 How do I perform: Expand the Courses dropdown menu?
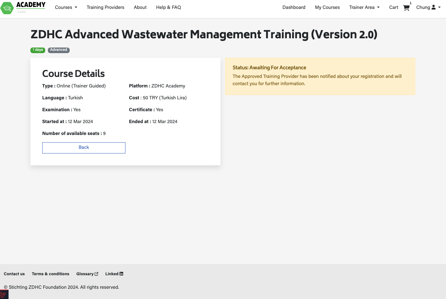(x=66, y=7)
